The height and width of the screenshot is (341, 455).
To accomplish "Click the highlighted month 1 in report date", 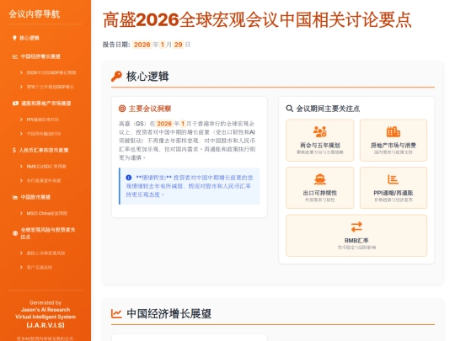I will coord(163,45).
